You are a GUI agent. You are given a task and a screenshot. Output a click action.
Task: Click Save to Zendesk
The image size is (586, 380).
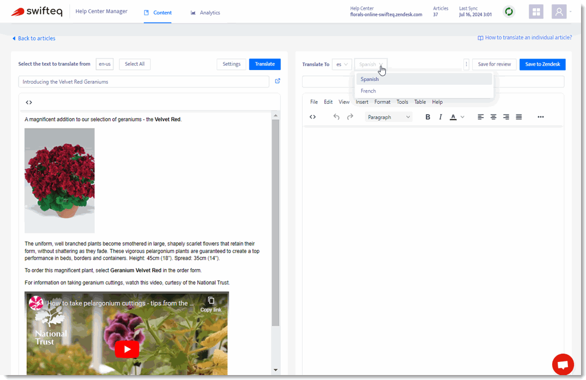pyautogui.click(x=542, y=64)
